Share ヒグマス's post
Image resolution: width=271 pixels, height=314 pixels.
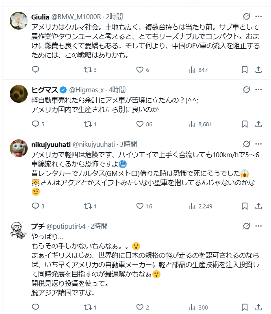click(258, 124)
